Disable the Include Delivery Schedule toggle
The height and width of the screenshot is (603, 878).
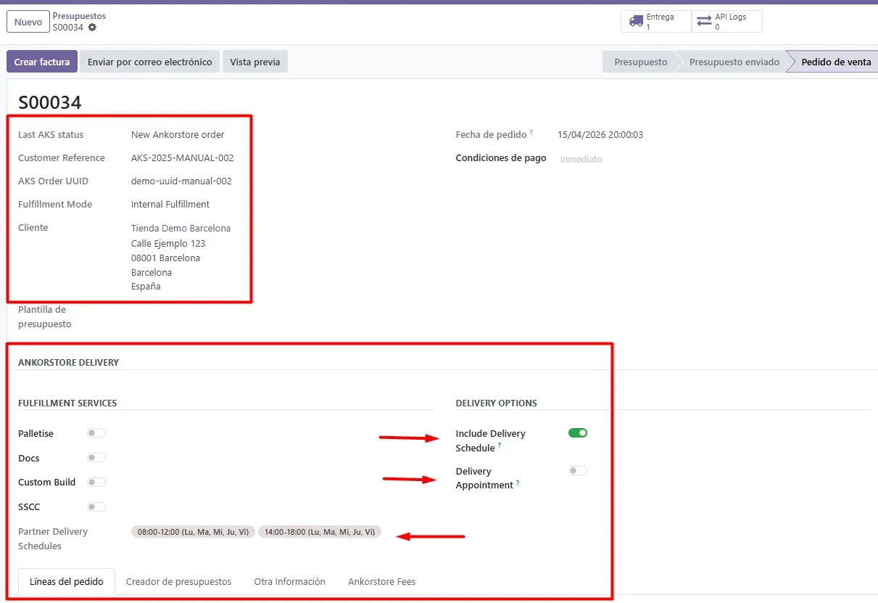[x=578, y=433]
